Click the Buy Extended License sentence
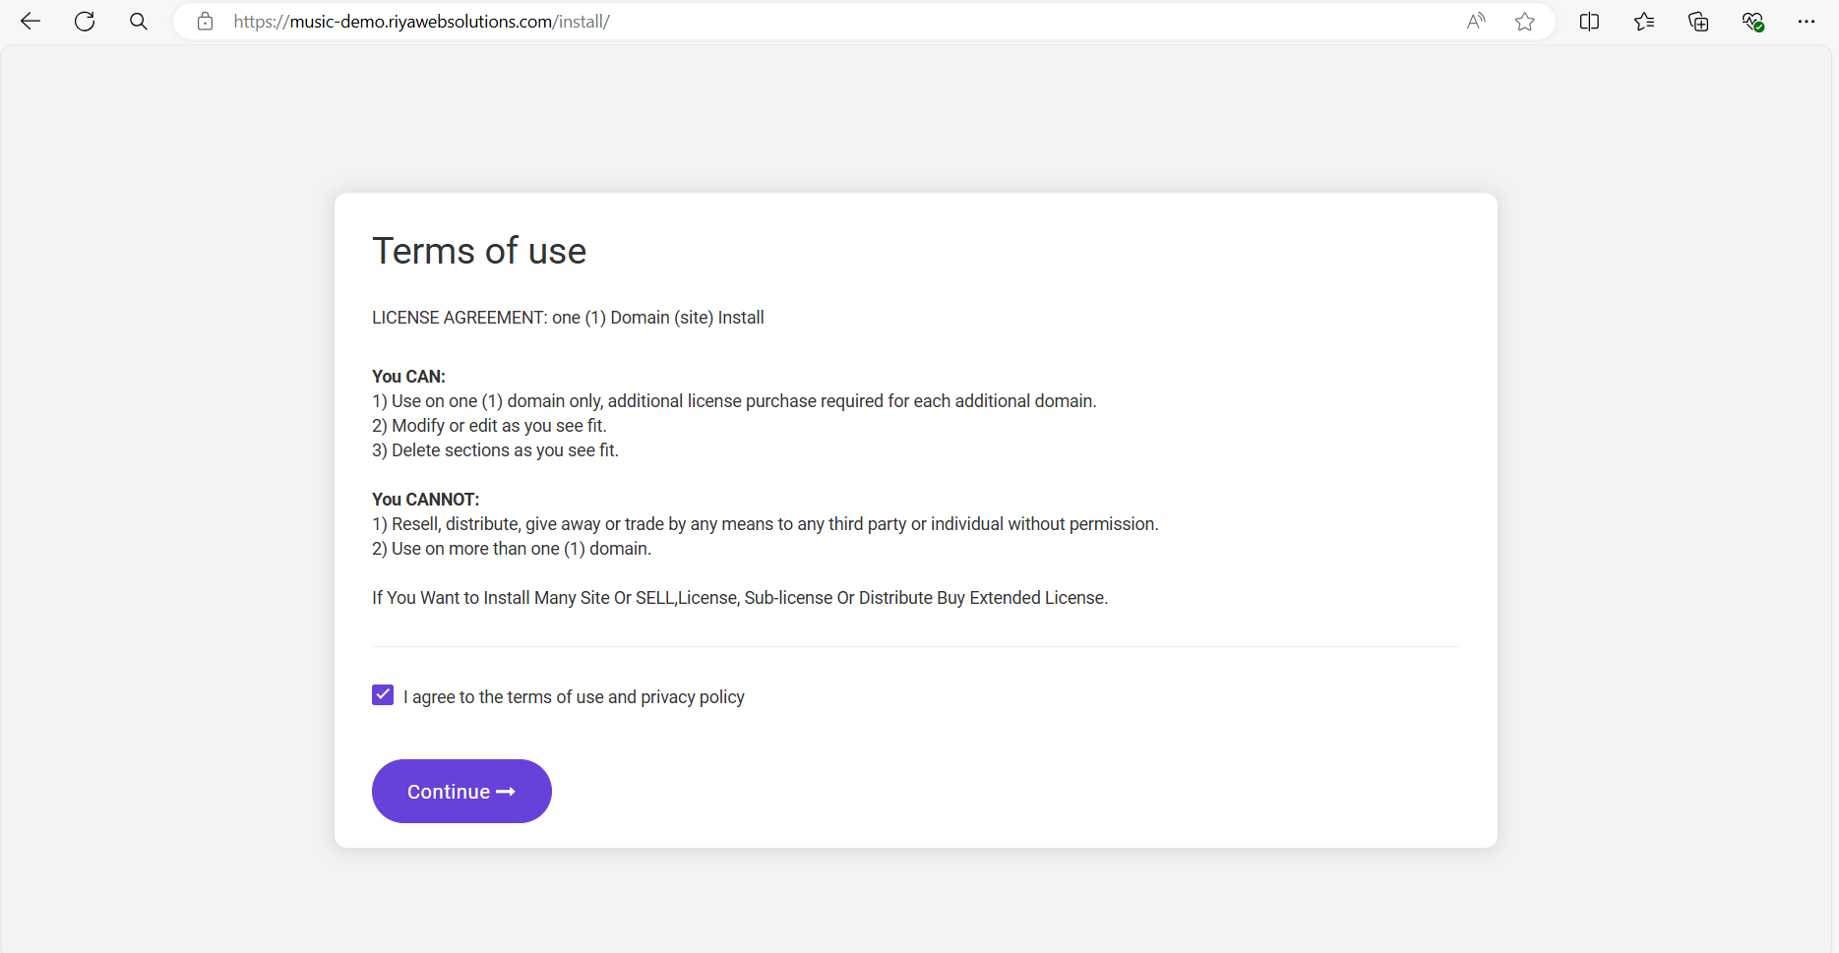 739,598
